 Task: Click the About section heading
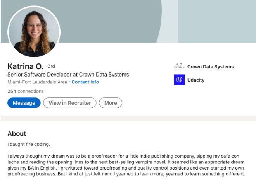(17, 134)
